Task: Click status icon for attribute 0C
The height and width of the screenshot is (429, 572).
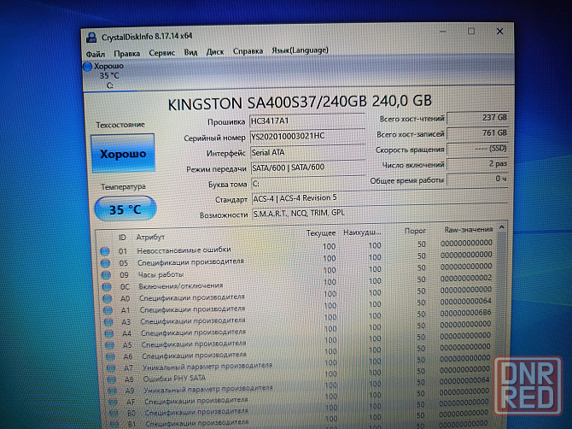Action: point(107,287)
